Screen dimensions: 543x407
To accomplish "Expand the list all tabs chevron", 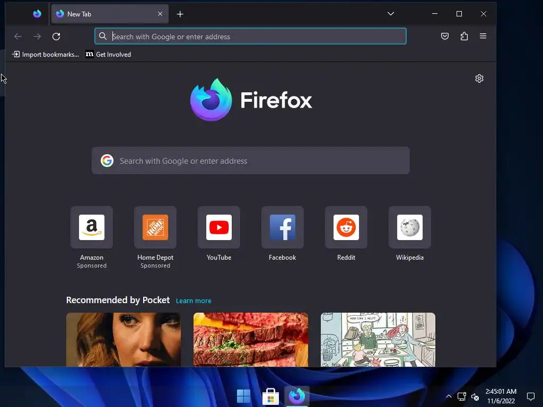I will click(391, 14).
